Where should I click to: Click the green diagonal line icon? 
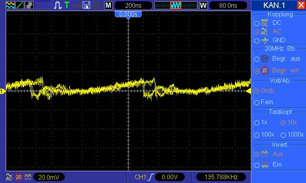coord(19,5)
